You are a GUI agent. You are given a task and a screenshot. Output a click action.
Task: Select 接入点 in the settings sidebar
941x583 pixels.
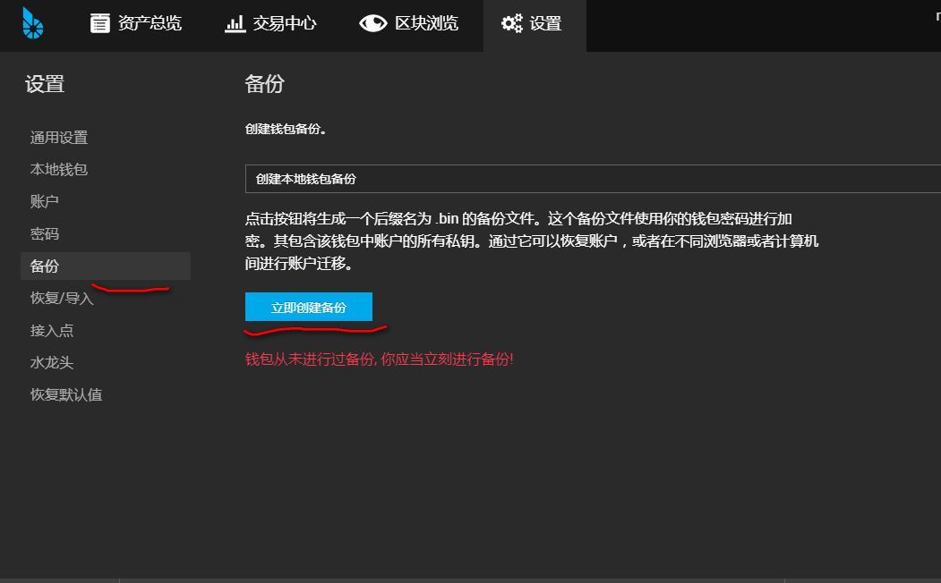coord(50,330)
